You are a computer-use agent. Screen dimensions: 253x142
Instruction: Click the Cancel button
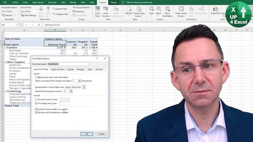tap(101, 134)
